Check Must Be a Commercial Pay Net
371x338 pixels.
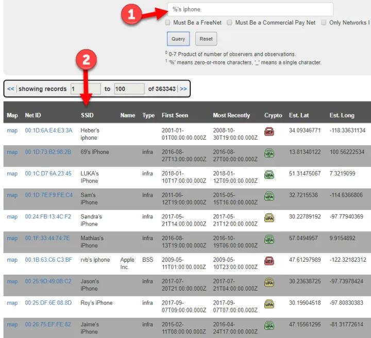click(230, 23)
